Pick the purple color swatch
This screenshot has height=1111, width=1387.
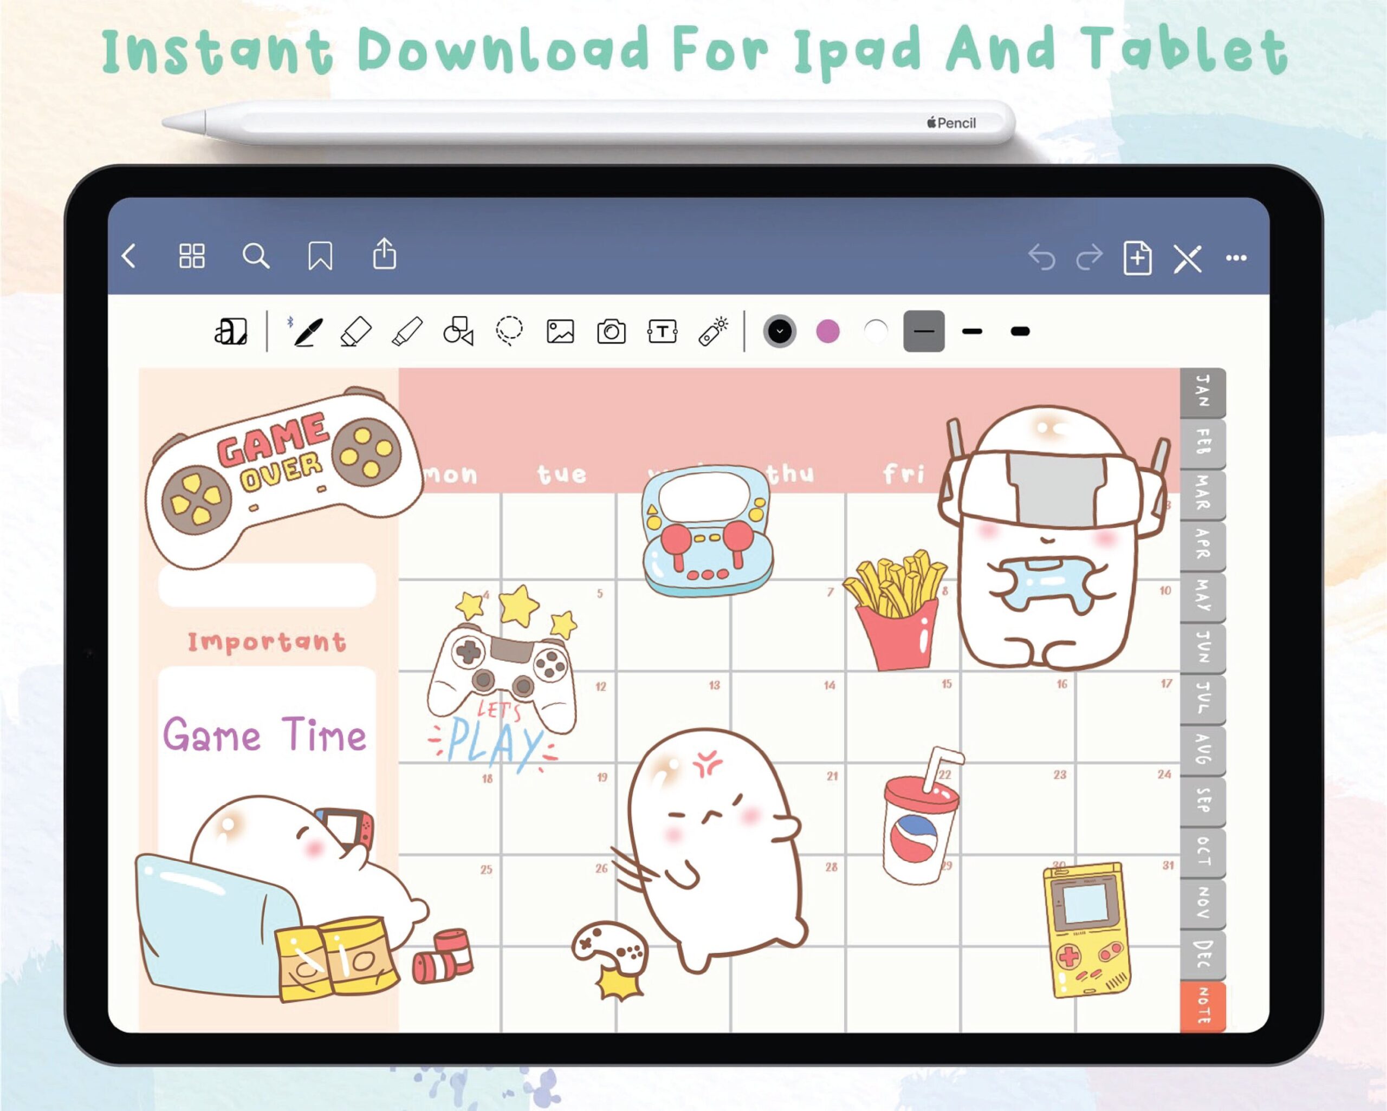(827, 332)
